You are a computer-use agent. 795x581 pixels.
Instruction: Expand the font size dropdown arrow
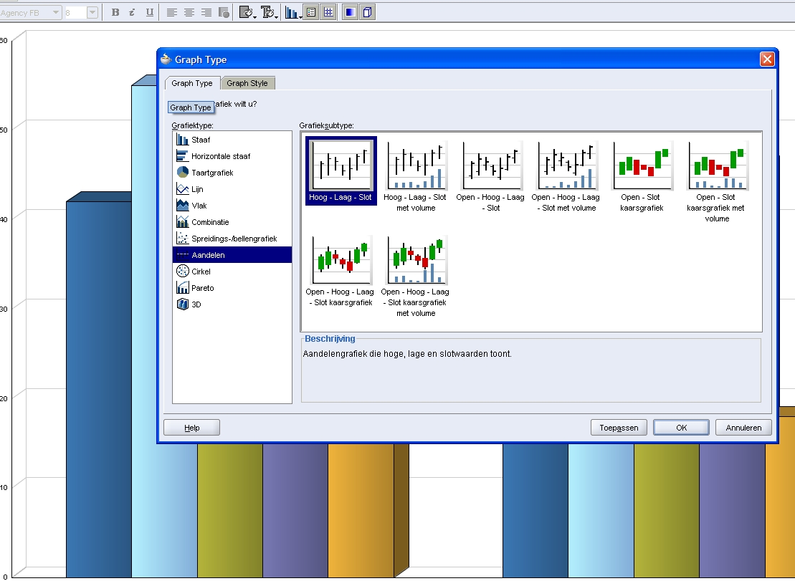click(x=92, y=12)
